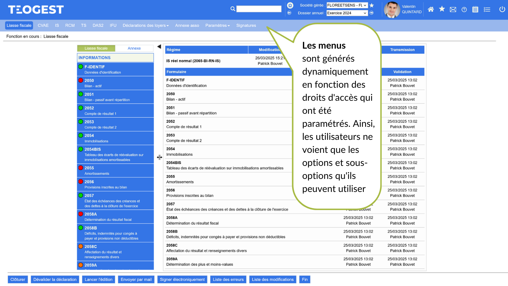Click the power logout icon
The height and width of the screenshot is (286, 508).
(502, 9)
